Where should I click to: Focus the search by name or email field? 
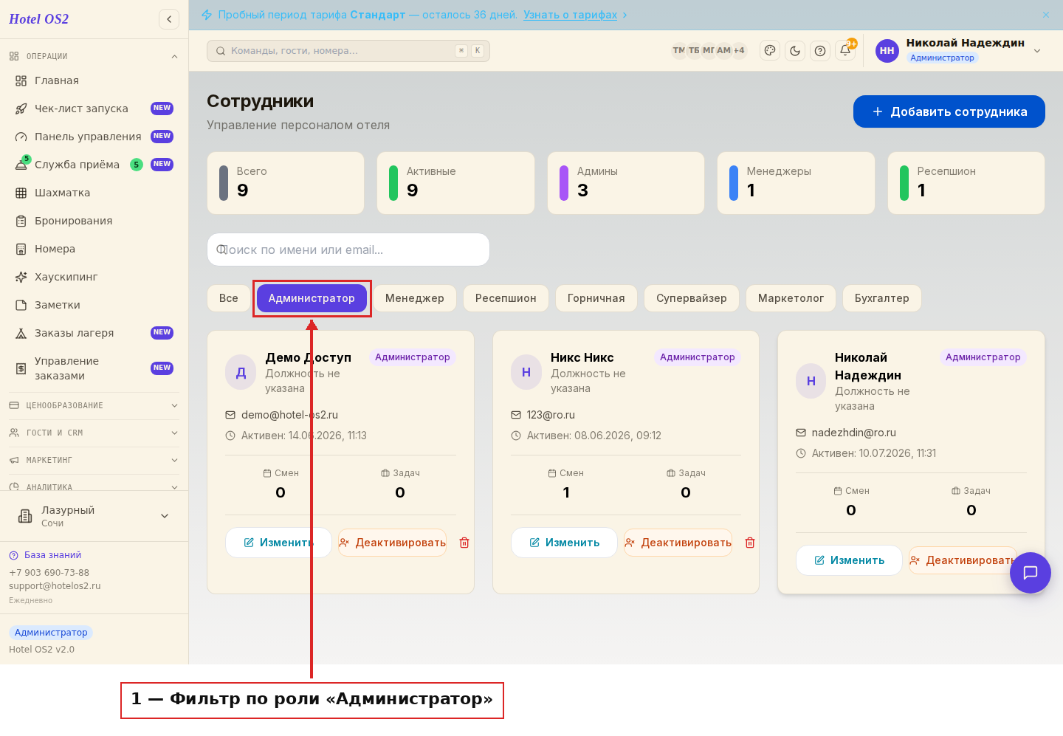click(348, 250)
